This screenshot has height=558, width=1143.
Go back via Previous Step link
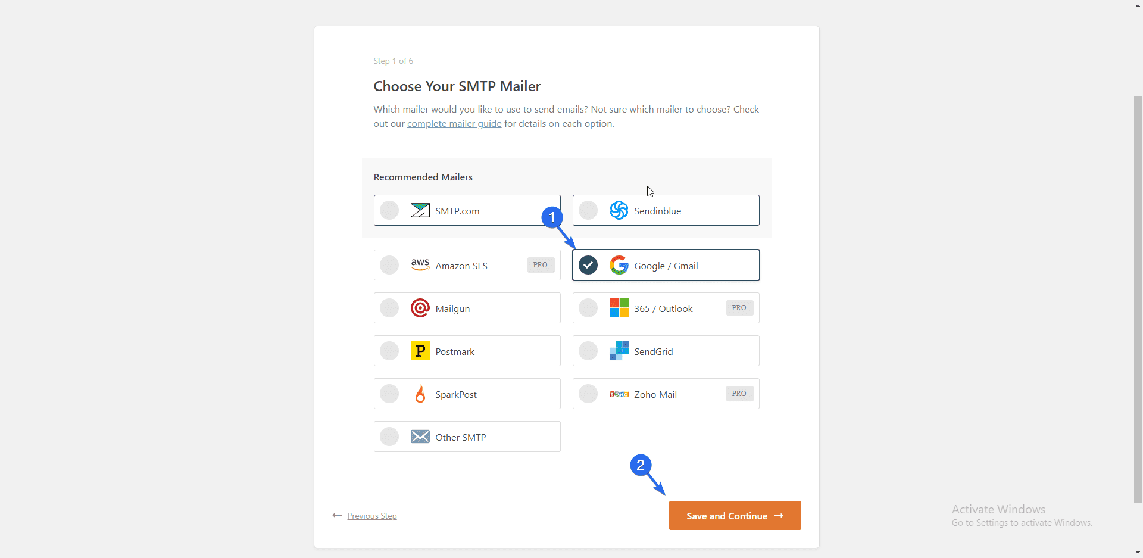372,516
